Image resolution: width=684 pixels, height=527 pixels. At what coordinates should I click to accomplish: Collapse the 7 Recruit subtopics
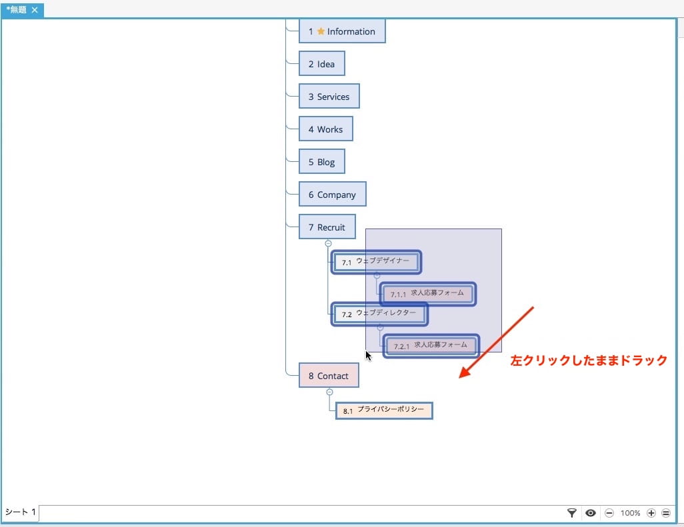point(329,243)
